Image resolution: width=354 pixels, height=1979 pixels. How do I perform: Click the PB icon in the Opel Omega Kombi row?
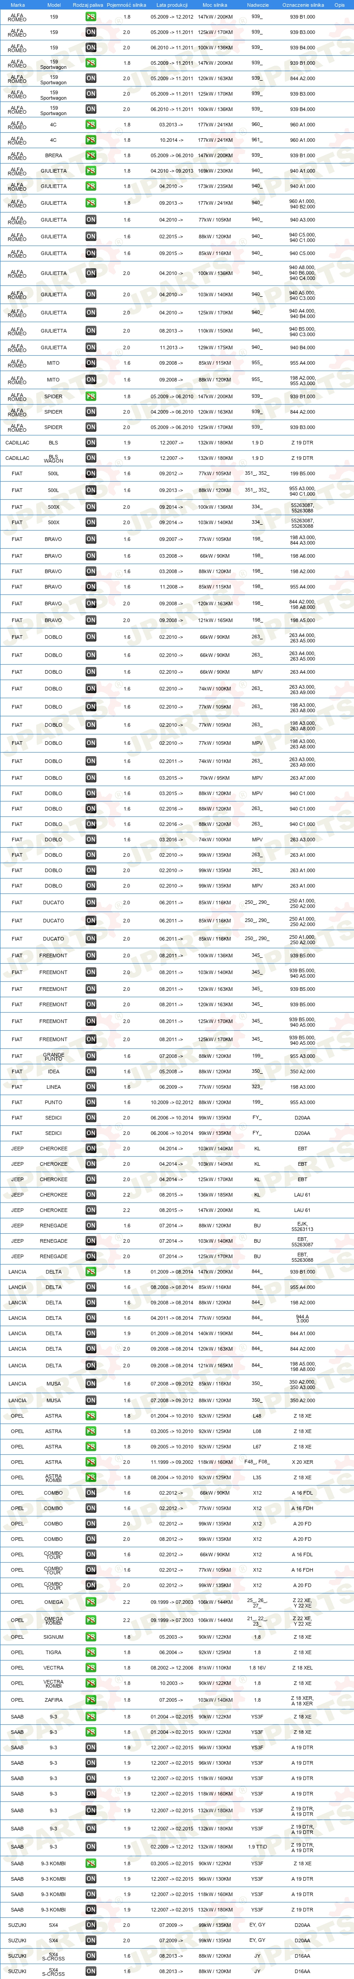tap(91, 1619)
